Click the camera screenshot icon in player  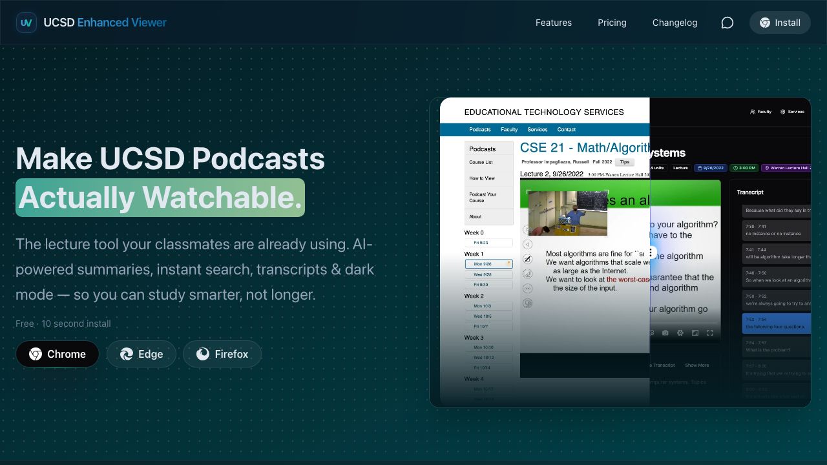click(x=665, y=333)
